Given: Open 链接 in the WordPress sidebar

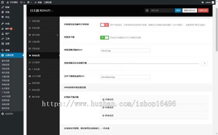Looking at the screenshot, I should 12,7.
